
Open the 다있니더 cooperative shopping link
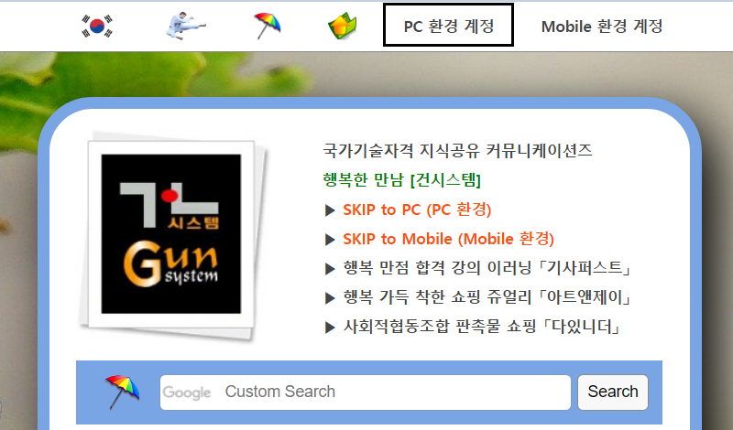(x=483, y=326)
